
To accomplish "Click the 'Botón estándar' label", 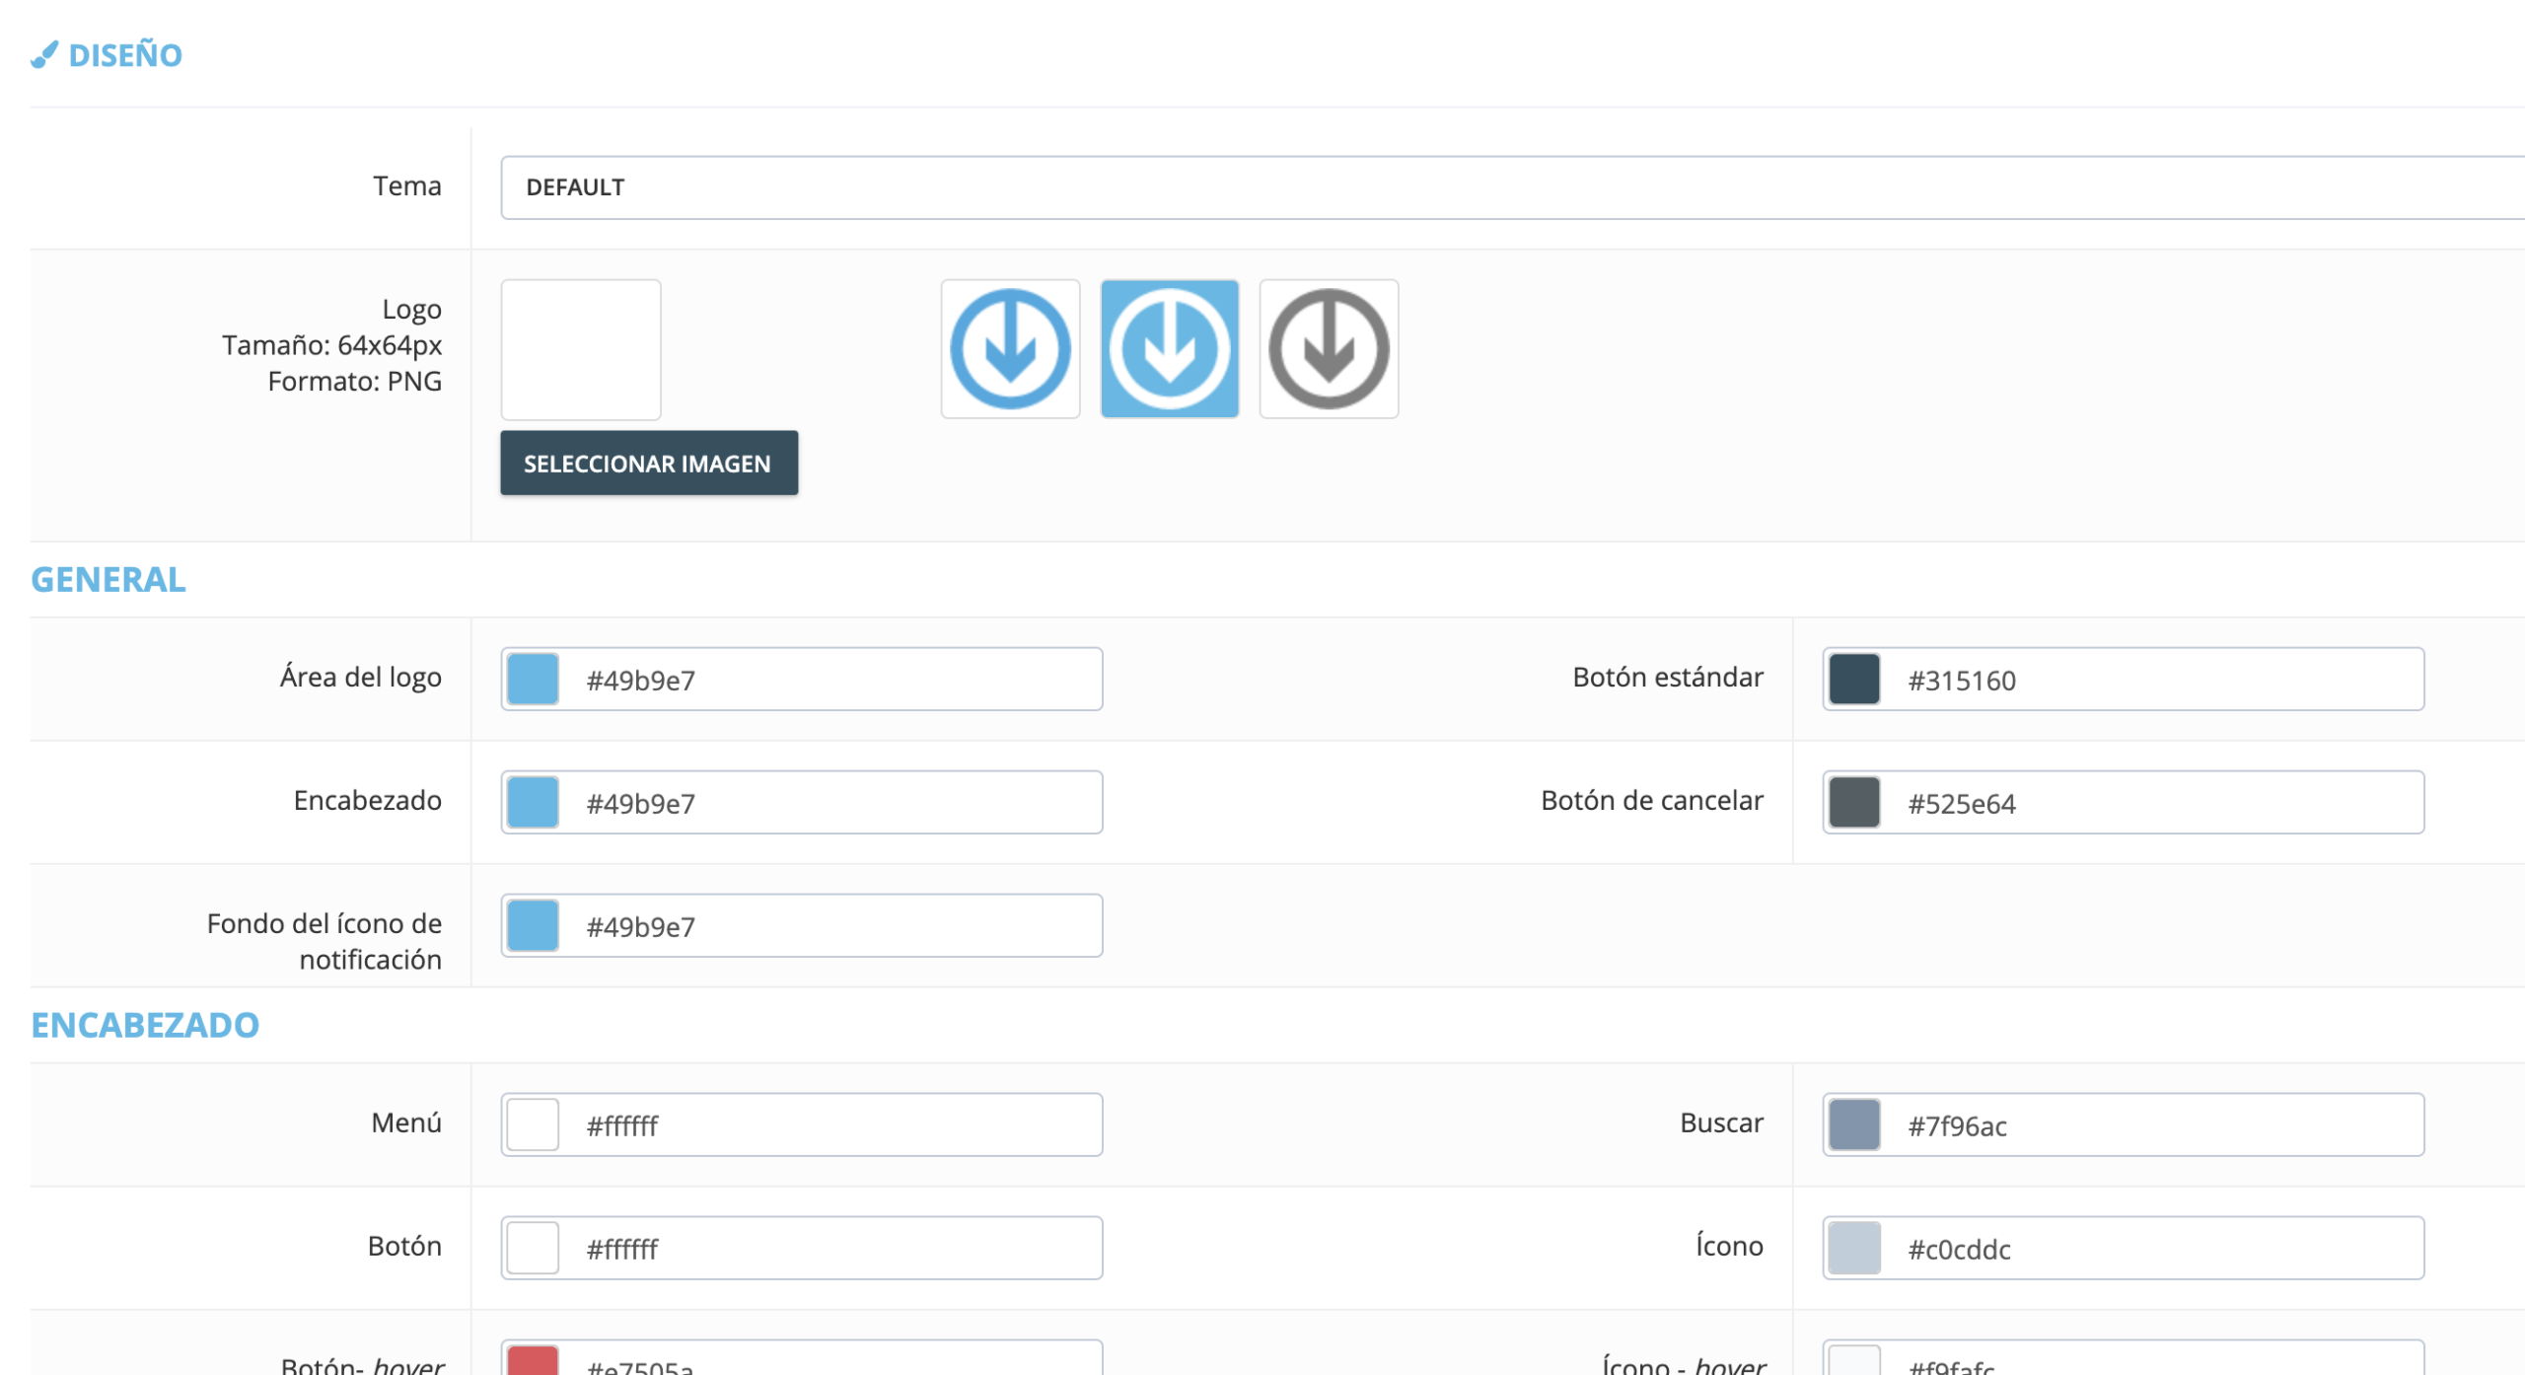I will [1668, 678].
